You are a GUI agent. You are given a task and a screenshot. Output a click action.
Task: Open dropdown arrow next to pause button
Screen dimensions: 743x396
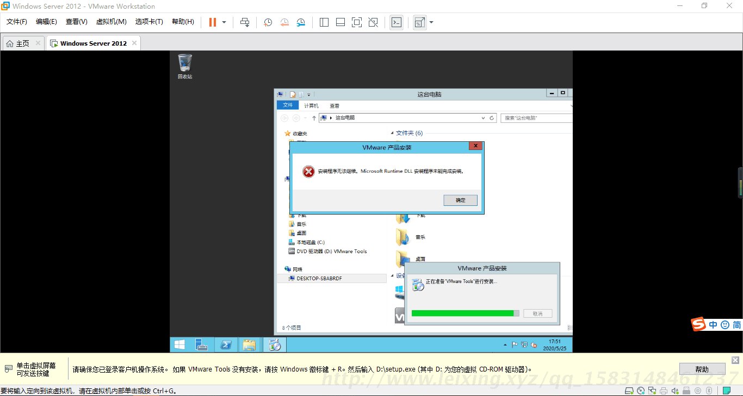tap(224, 22)
